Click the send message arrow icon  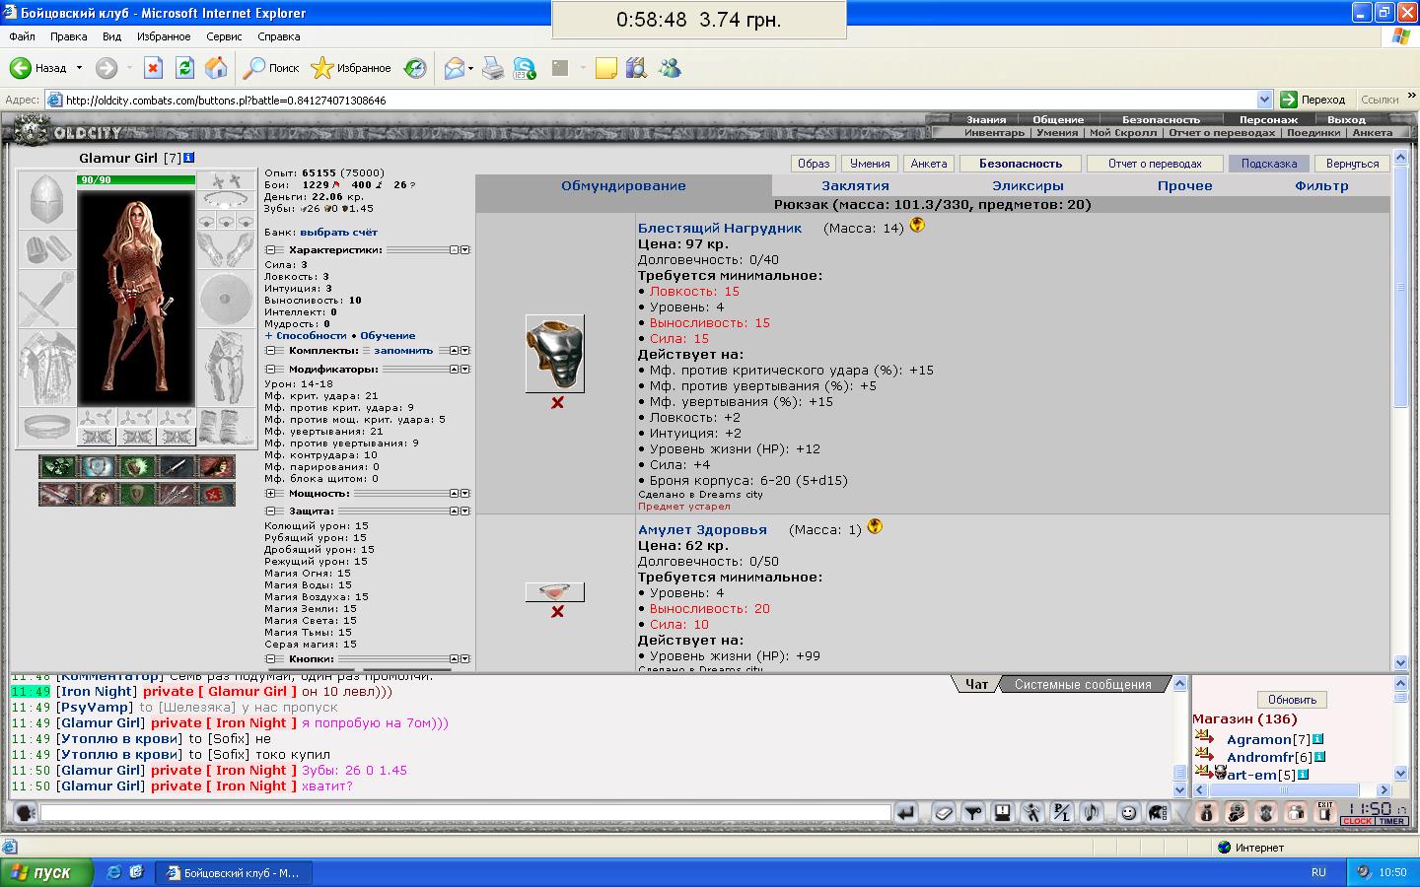point(905,813)
